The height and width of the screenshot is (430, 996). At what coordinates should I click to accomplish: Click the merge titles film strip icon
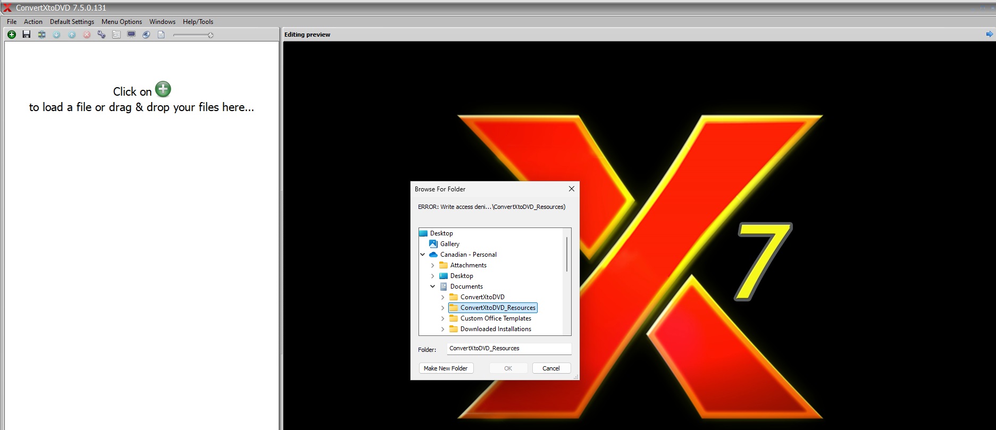[x=41, y=35]
